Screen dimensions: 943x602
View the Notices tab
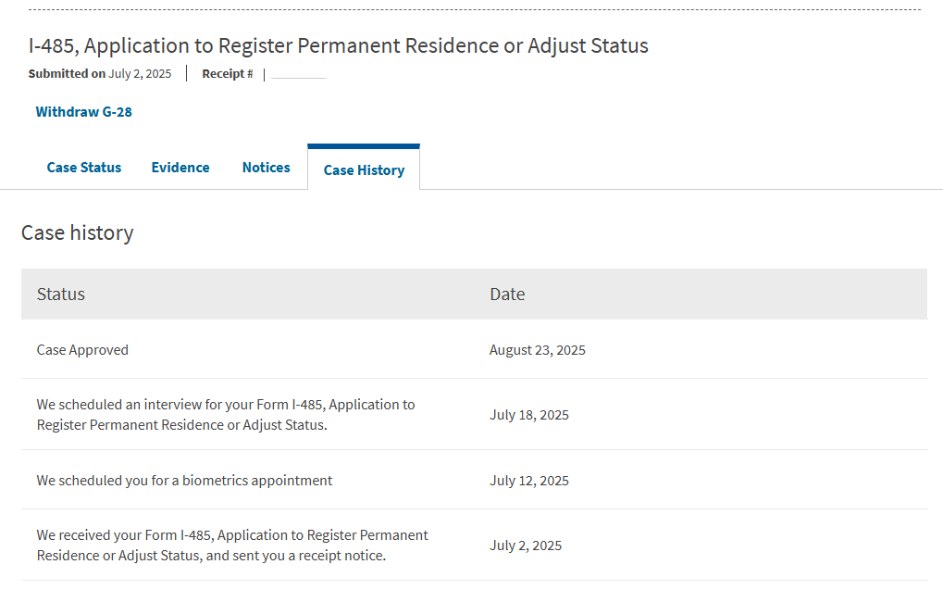point(267,168)
